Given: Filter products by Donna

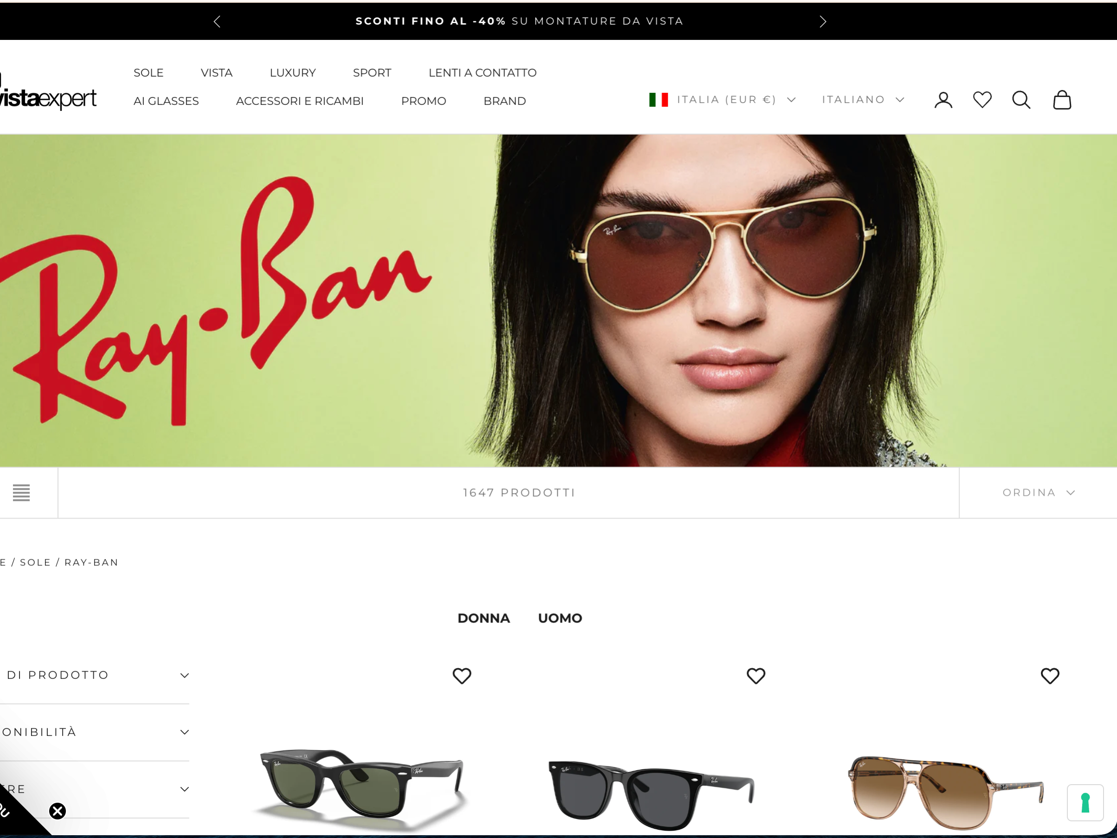Looking at the screenshot, I should point(484,618).
